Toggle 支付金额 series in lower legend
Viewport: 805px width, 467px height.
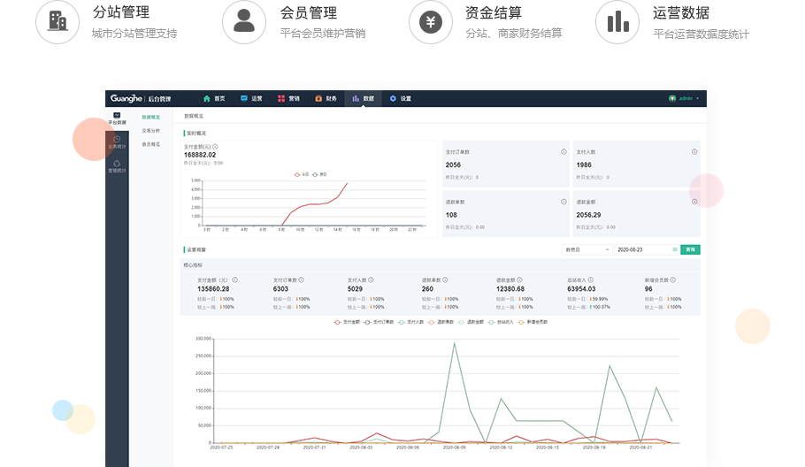[349, 322]
